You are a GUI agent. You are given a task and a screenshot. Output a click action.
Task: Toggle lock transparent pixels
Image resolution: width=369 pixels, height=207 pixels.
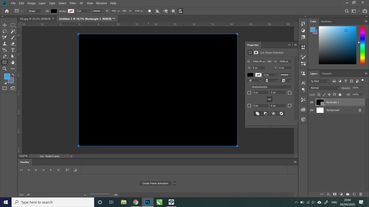click(319, 94)
